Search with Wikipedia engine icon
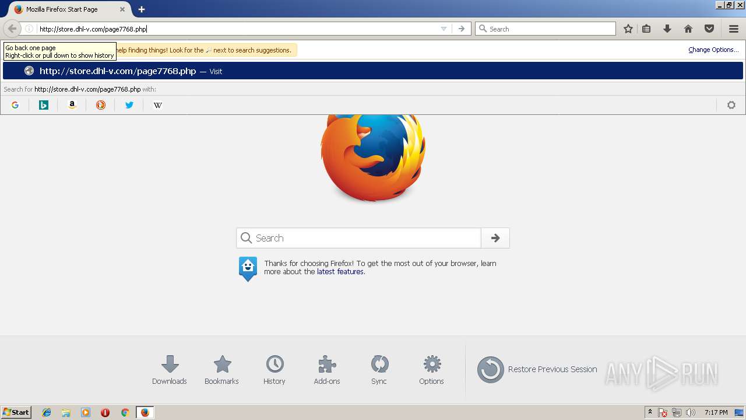This screenshot has height=420, width=746. (x=158, y=105)
